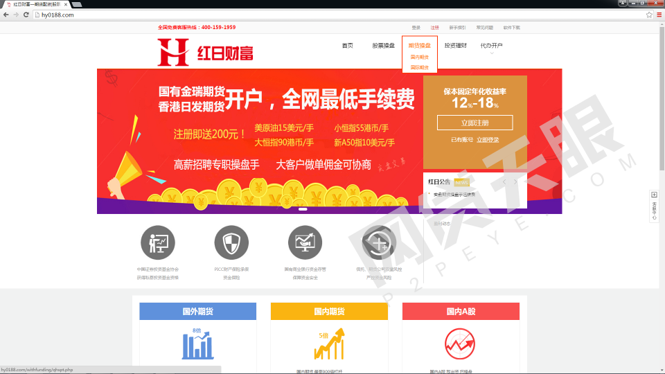Click the banner carousel indicator dot
Screen dimensions: 665x374
click(x=303, y=209)
